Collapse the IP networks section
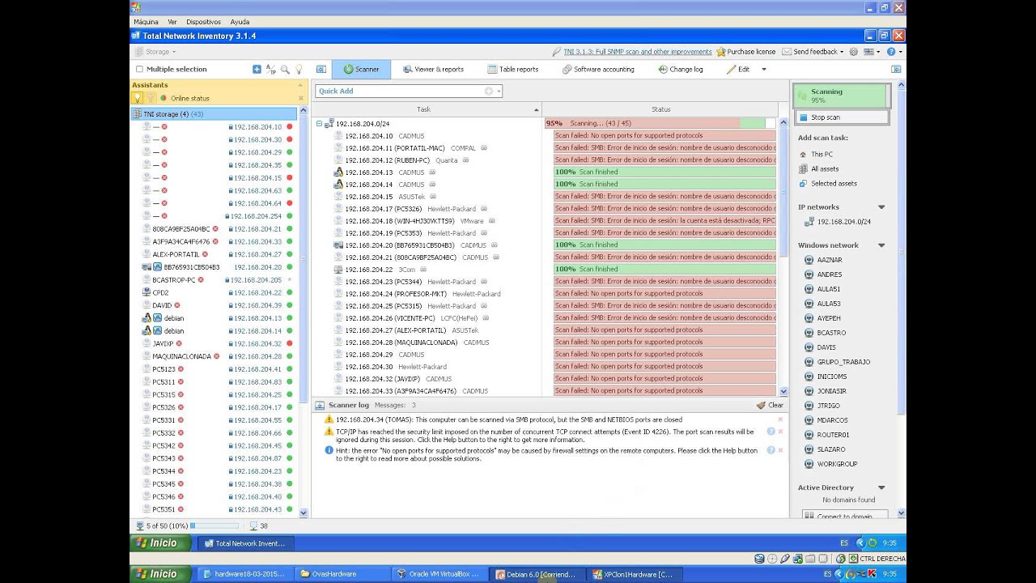The width and height of the screenshot is (1036, 583). 881,207
